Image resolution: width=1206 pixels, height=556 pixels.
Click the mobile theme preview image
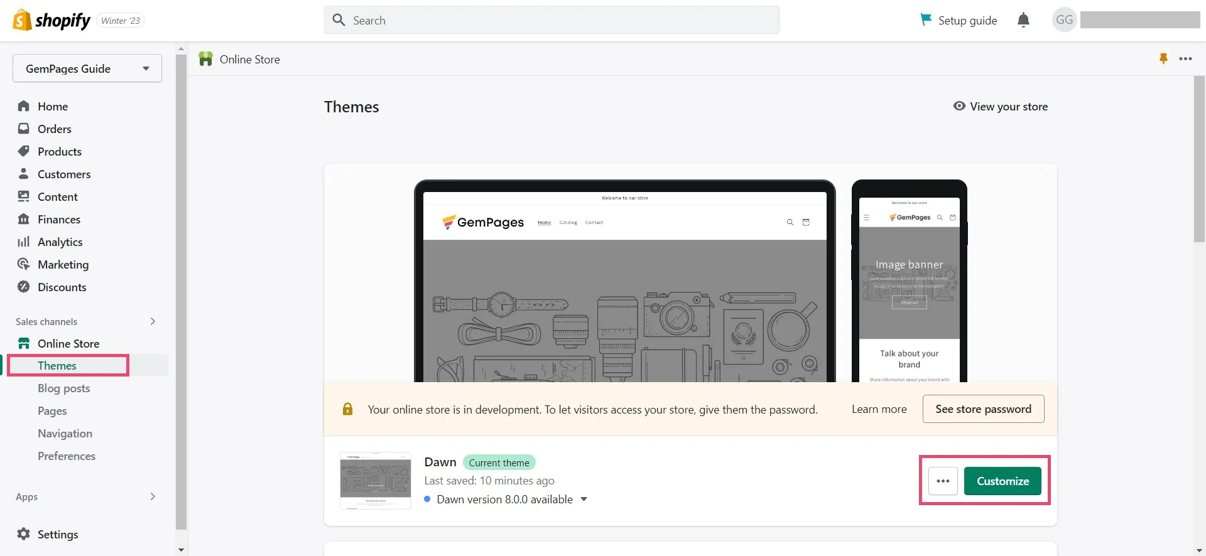pos(909,281)
